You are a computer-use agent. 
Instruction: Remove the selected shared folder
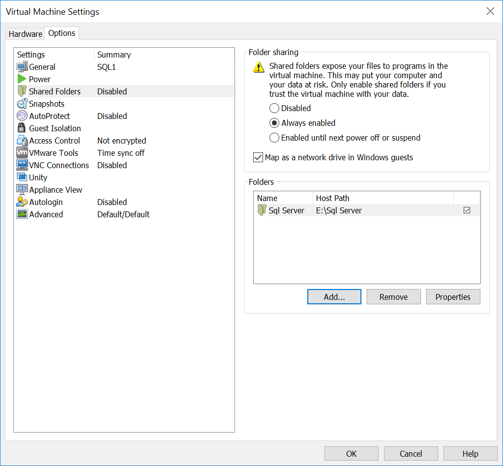[394, 297]
